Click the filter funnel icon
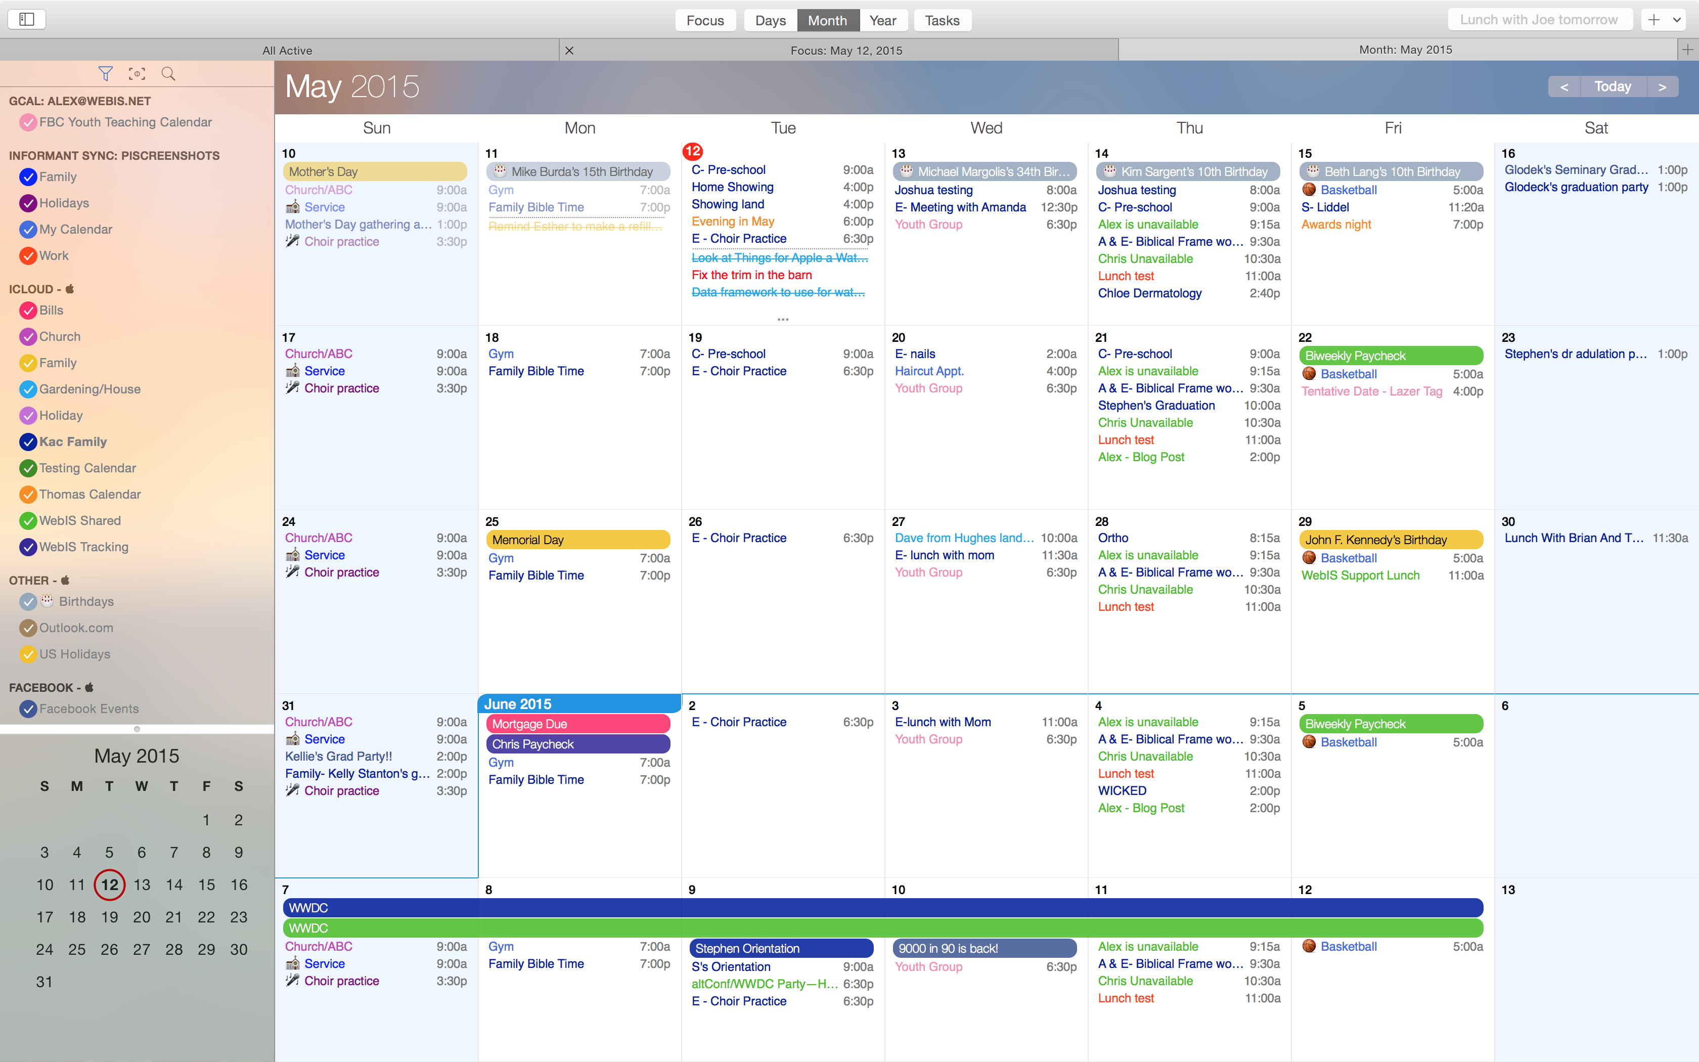The height and width of the screenshot is (1062, 1699). pyautogui.click(x=105, y=74)
